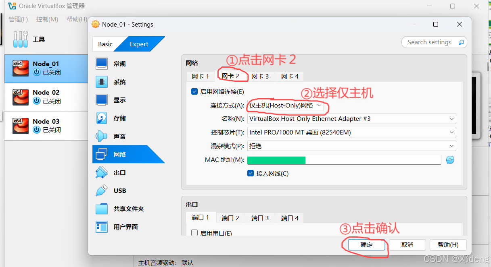
Task: Switch to 网卡 3 tab
Action: tap(260, 76)
